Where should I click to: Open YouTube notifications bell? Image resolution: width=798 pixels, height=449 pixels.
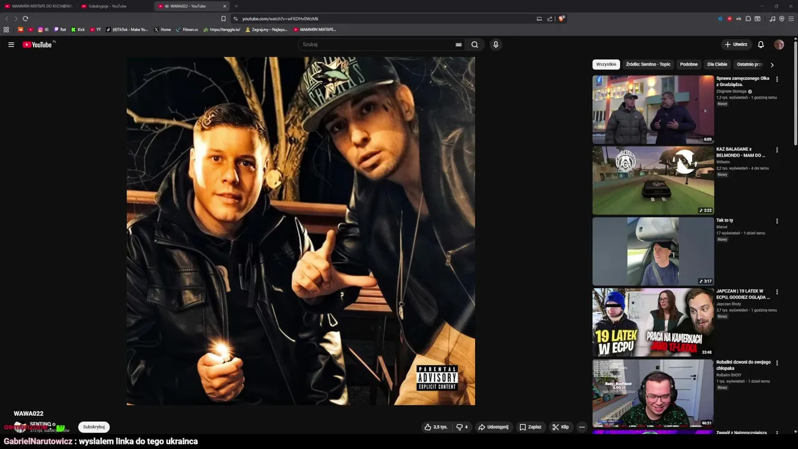click(x=761, y=44)
